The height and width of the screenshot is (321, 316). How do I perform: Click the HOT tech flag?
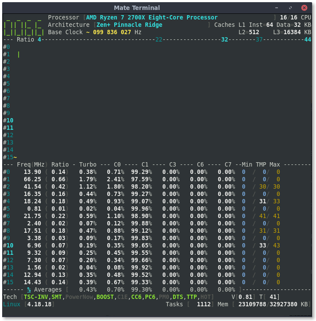point(206,297)
